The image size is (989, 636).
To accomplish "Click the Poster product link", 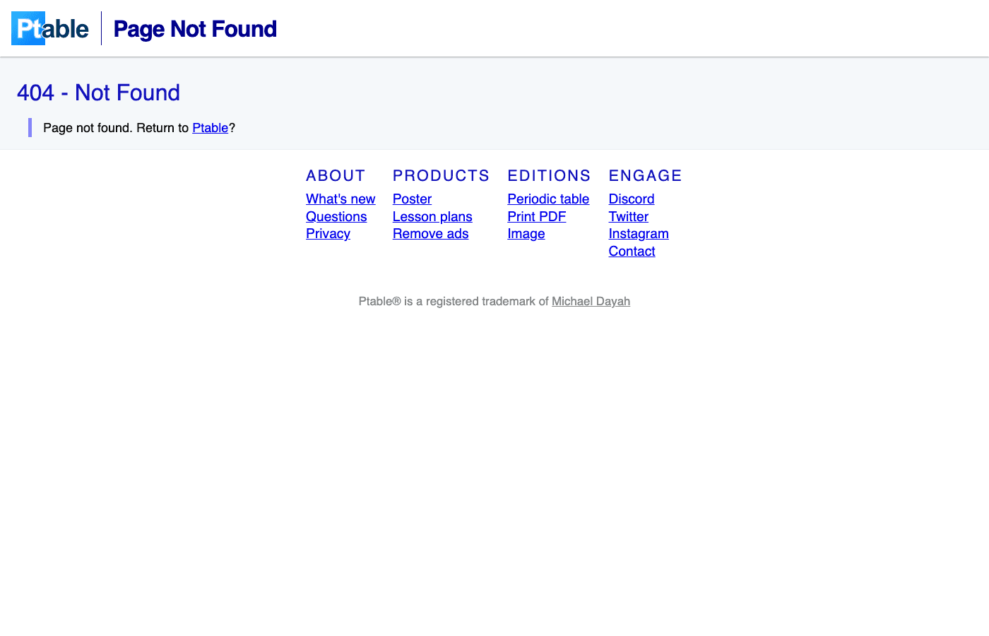I will point(412,199).
